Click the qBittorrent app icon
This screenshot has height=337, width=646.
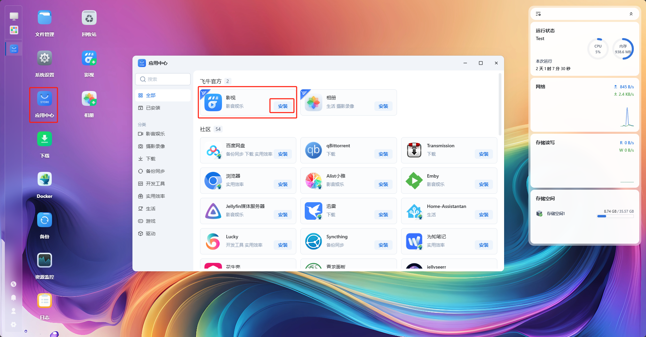click(x=314, y=150)
